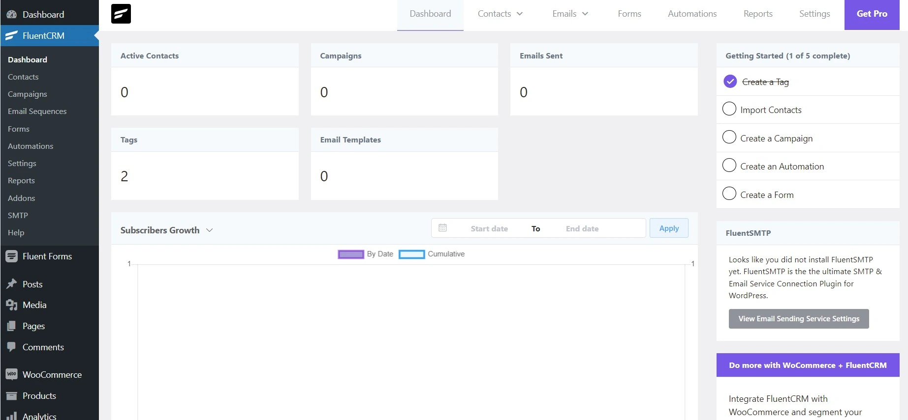Image resolution: width=908 pixels, height=420 pixels.
Task: Click the FluentCRM logo in the header
Action: 121,14
